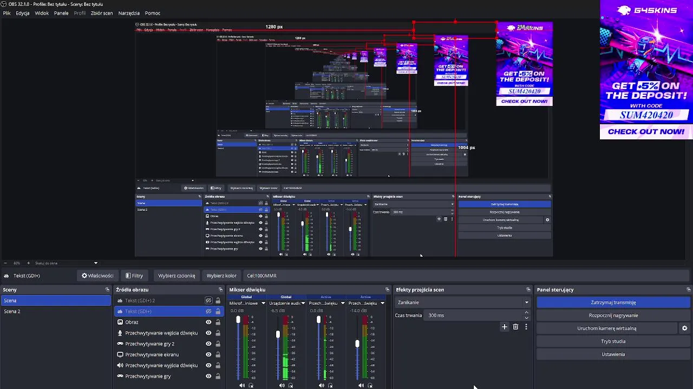Undock the Źródła obrazu panel
Viewport: 693px width, 389px height.
pyautogui.click(x=220, y=290)
